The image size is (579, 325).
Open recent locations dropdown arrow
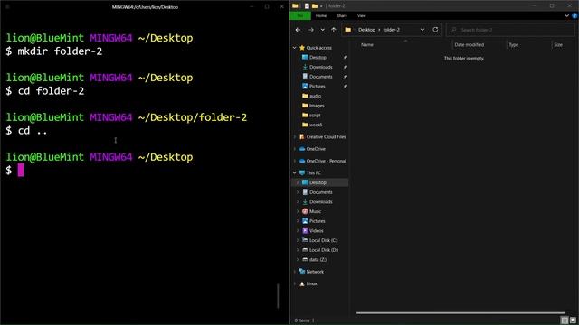pos(322,30)
